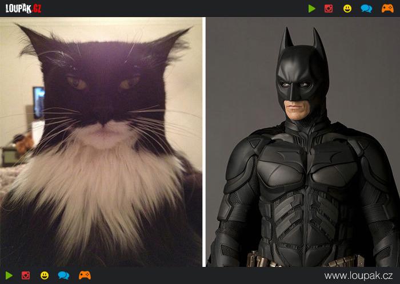
Task: Click the white divider between the two photos
Action: (204, 143)
